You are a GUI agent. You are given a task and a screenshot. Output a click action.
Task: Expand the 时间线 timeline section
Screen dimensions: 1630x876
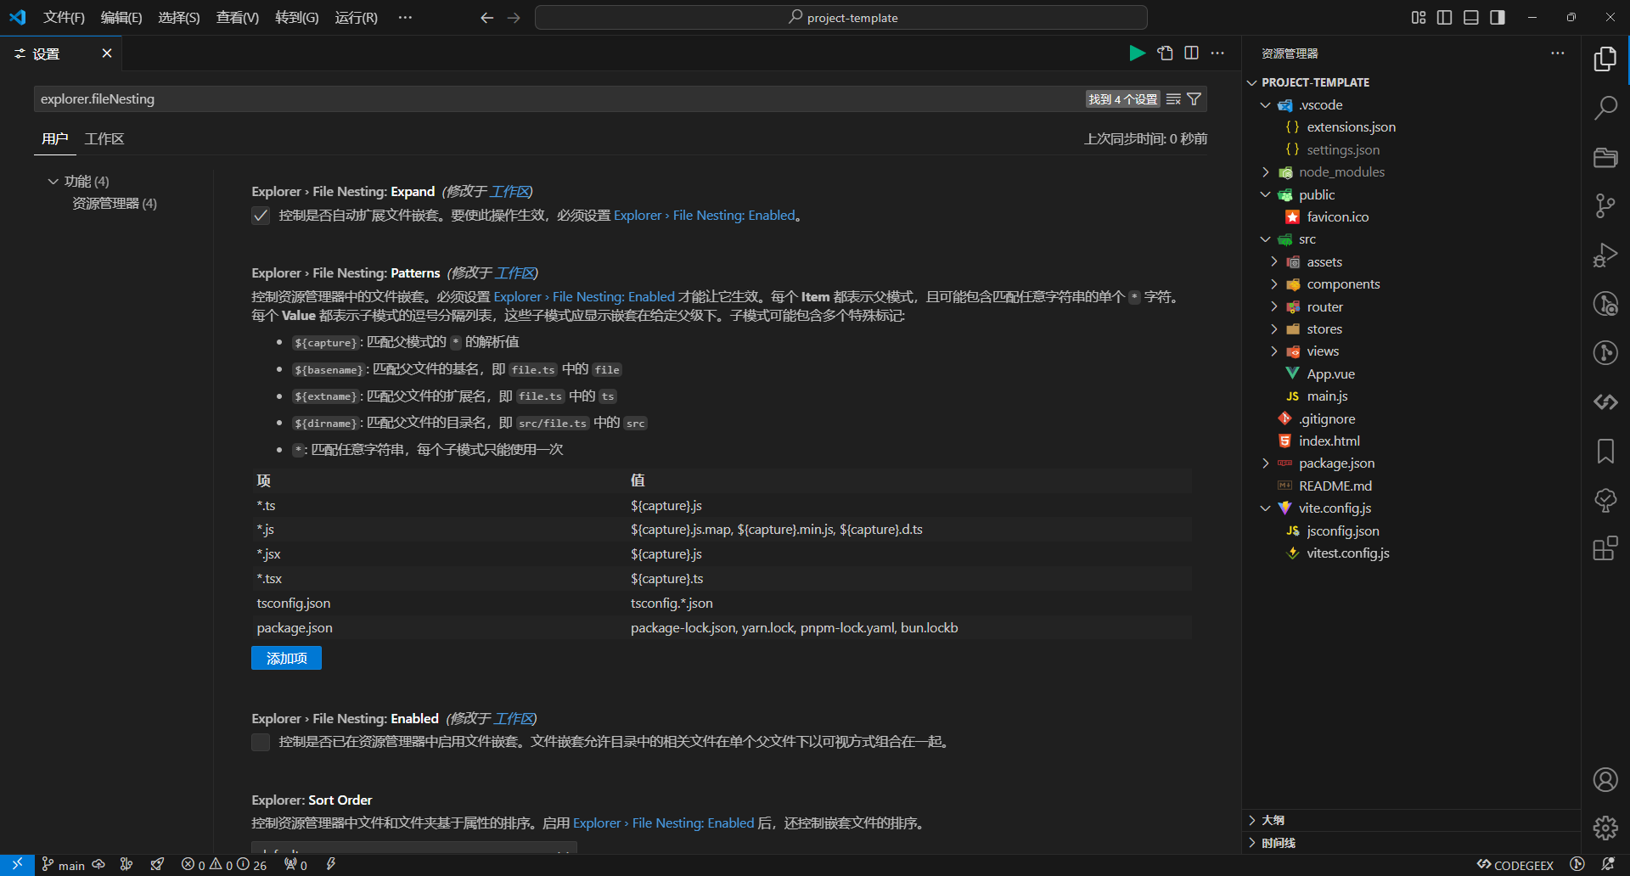[x=1411, y=843]
